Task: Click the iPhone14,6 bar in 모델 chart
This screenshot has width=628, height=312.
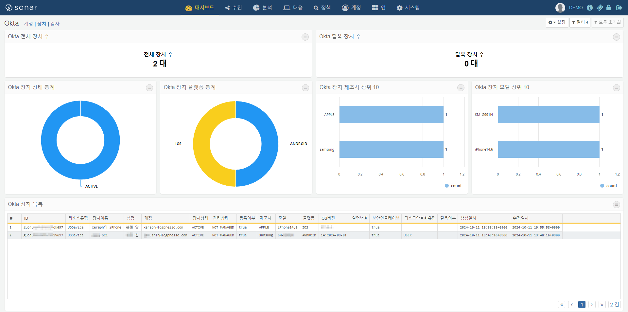Action: click(x=549, y=149)
